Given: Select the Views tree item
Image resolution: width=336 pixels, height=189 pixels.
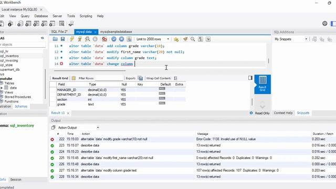Looking at the screenshot, I should pos(9,92).
